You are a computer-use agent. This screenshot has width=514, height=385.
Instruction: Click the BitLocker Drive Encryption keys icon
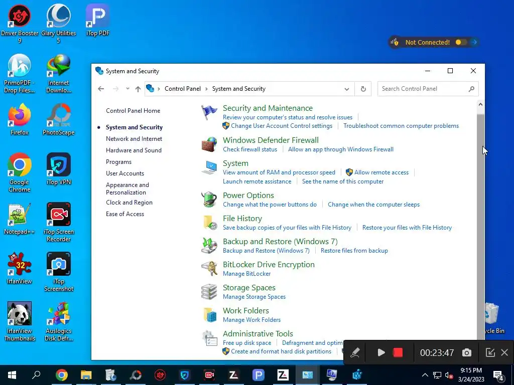(x=209, y=269)
